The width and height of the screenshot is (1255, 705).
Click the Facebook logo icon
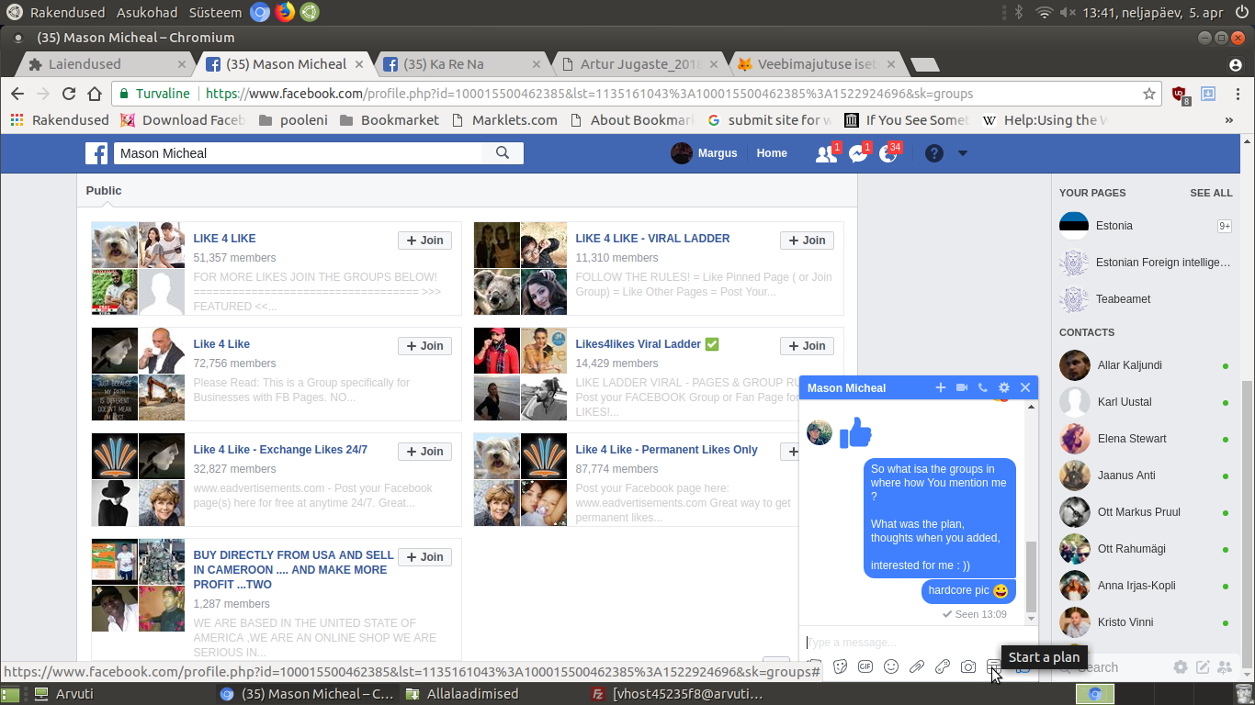(x=96, y=153)
